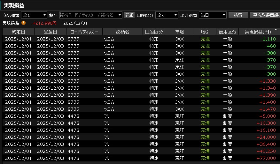Click the scroll-up arrow above the table scrollbar
Image resolution: width=280 pixels, height=164 pixels.
click(278, 32)
